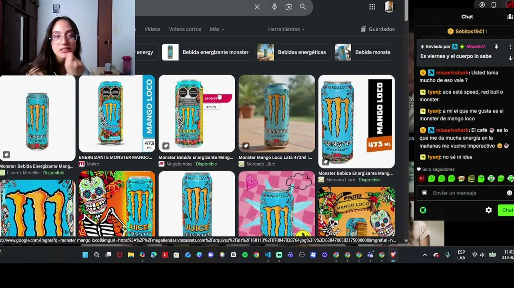Open 'Monster Mango Loco Lata 473ml' title
Screen dimensions: 514x288
pos(275,158)
